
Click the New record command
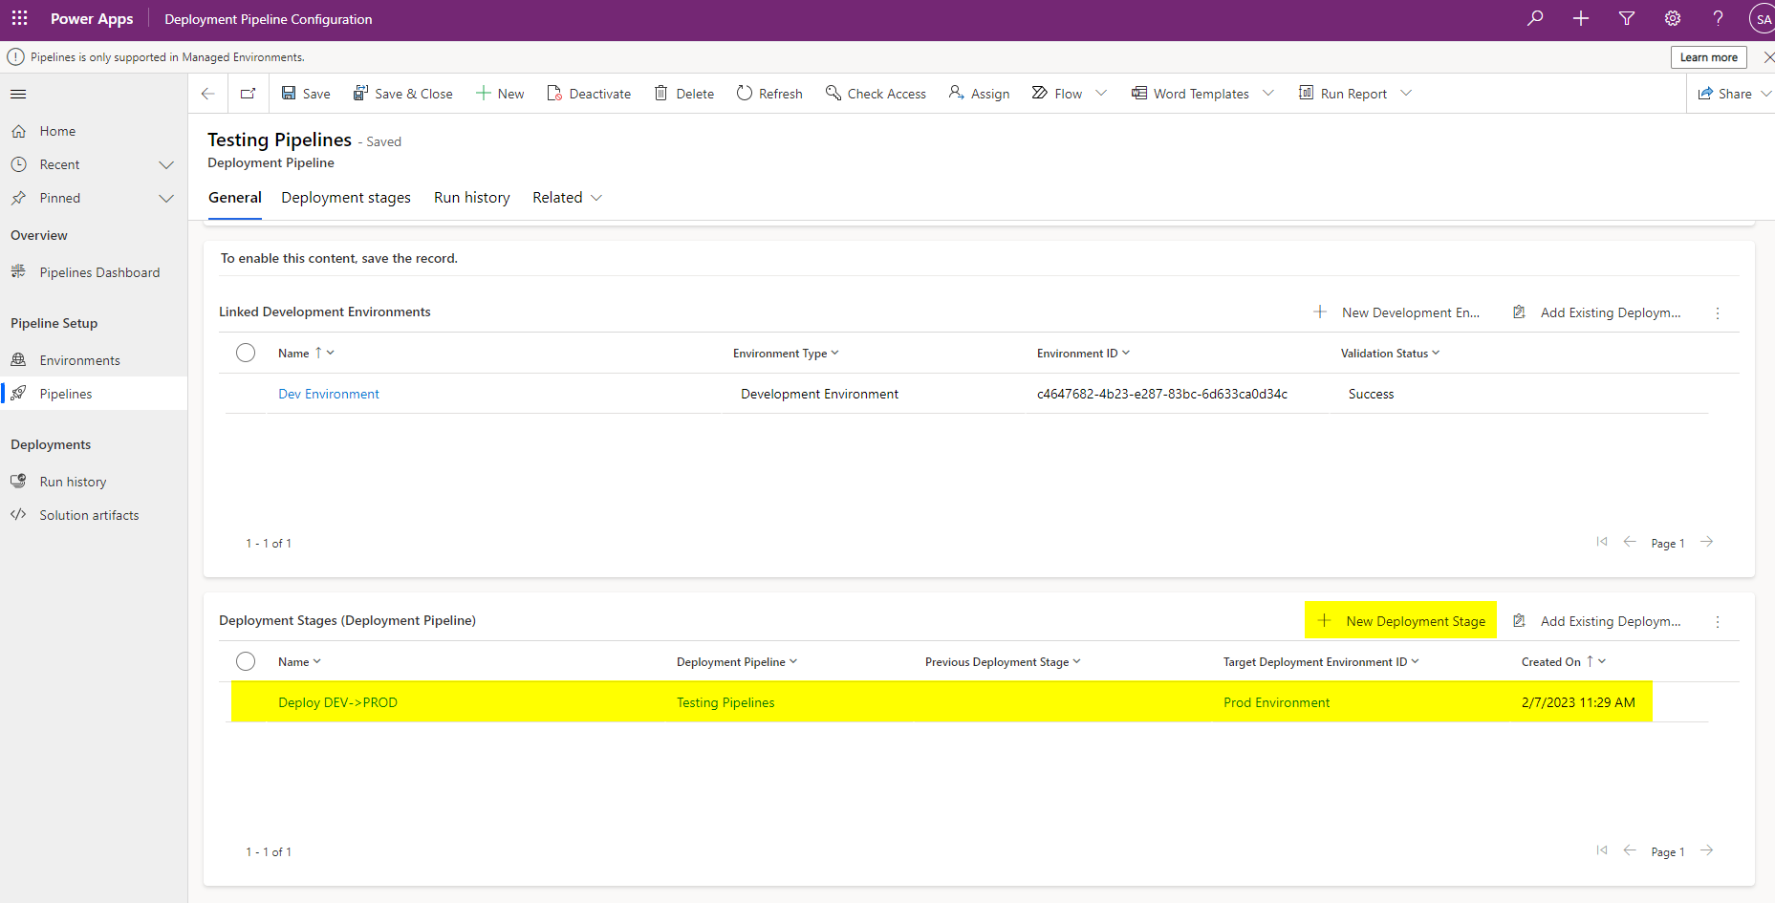pos(500,94)
